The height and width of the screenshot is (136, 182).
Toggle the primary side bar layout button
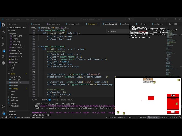click(160, 19)
